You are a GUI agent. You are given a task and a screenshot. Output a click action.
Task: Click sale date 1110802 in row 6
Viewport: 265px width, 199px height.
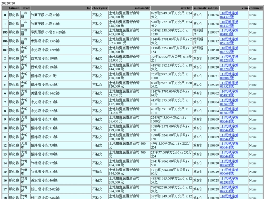click(x=213, y=93)
